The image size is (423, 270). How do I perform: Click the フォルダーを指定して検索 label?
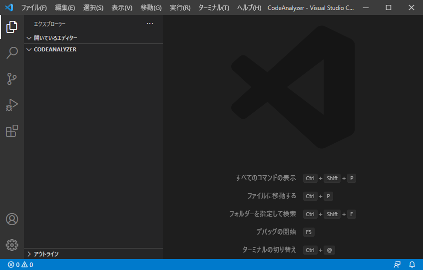tap(263, 214)
